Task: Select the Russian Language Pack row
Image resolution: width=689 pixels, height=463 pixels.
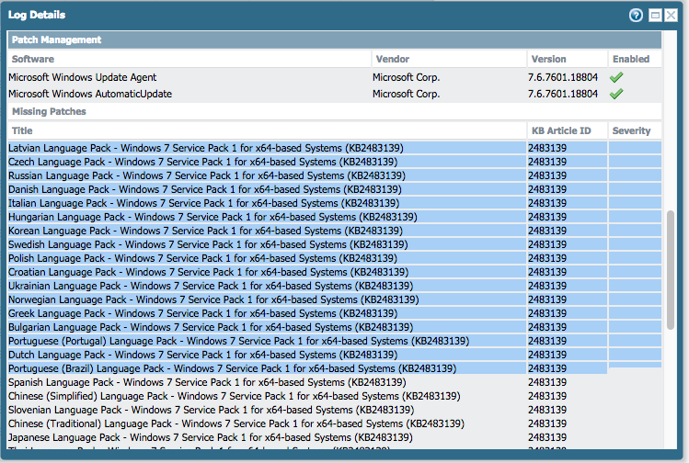Action: coord(335,175)
